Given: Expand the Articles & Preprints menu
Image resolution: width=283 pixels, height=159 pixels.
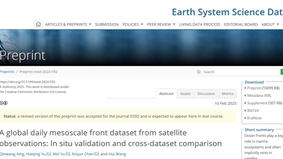Looking at the screenshot, I should click(68, 24).
